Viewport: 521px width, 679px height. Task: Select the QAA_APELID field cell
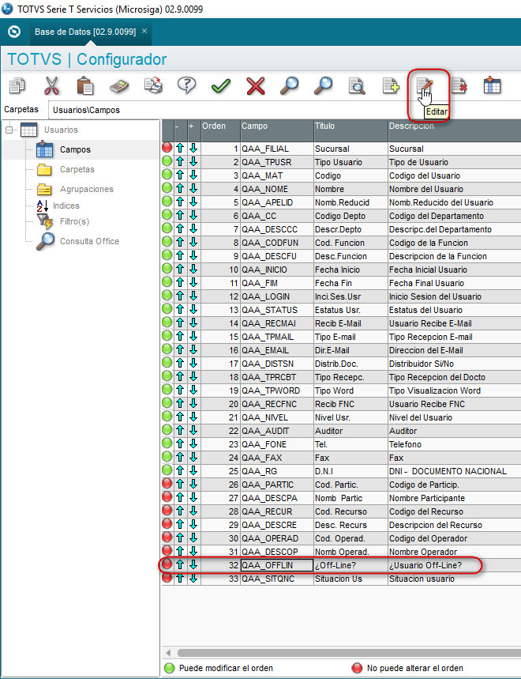click(x=277, y=202)
